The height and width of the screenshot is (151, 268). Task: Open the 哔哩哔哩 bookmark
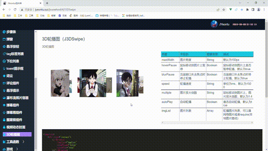pos(107,16)
